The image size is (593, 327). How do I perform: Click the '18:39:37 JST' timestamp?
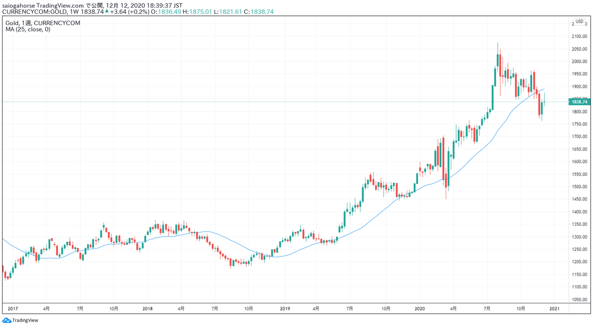(x=165, y=4)
